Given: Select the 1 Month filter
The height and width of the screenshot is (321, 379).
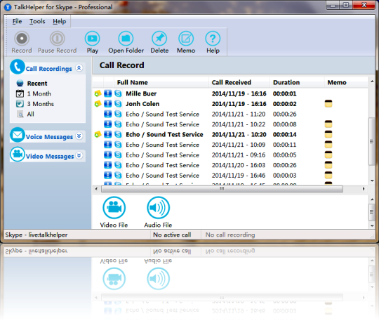Looking at the screenshot, I should (x=39, y=93).
